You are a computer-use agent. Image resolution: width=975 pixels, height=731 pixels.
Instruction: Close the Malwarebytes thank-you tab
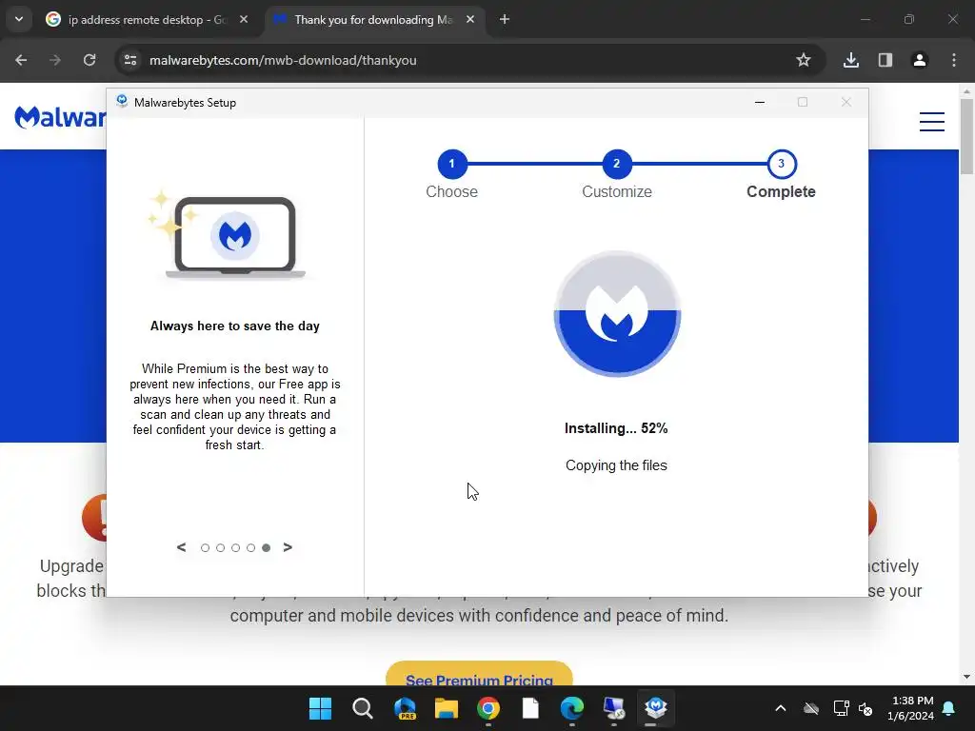coord(470,20)
